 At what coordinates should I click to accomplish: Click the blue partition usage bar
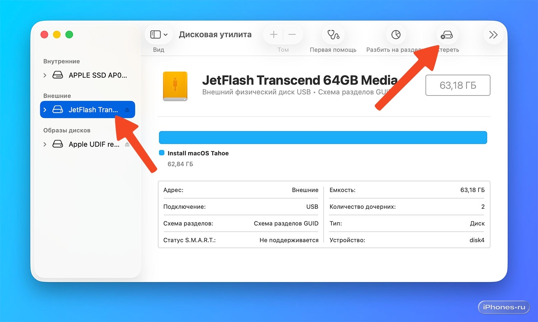coord(323,137)
